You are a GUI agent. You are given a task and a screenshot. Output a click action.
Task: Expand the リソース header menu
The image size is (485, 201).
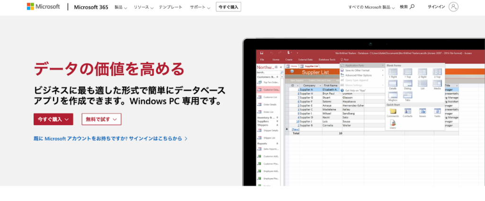tap(143, 7)
